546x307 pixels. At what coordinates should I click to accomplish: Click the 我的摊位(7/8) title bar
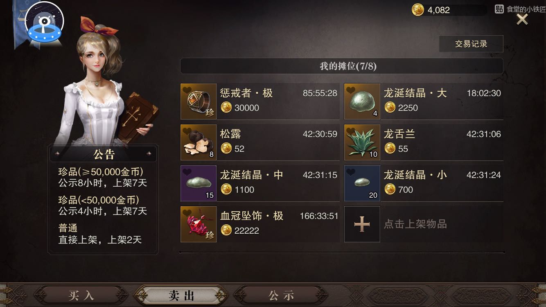[x=342, y=66]
